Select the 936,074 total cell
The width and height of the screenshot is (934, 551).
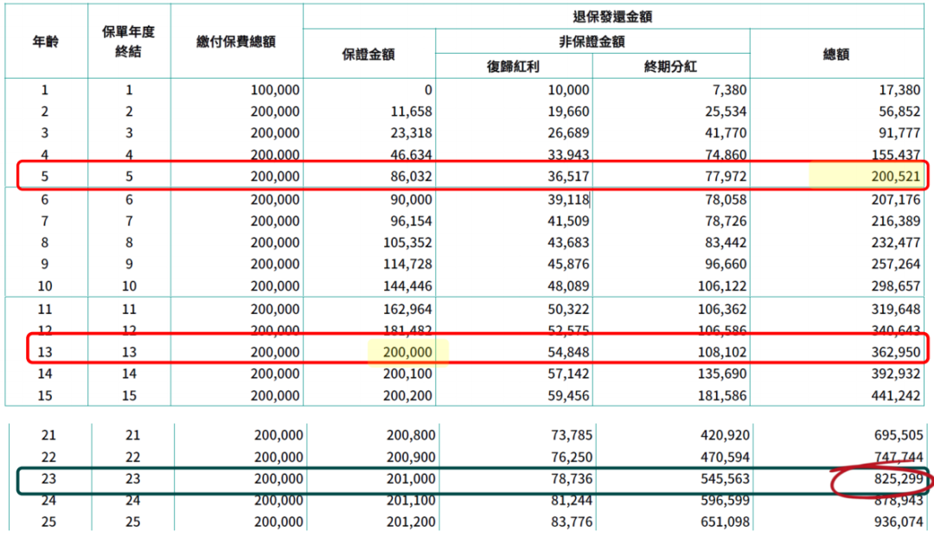pos(899,522)
